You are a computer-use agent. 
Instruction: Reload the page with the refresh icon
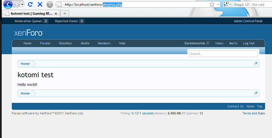30,4
